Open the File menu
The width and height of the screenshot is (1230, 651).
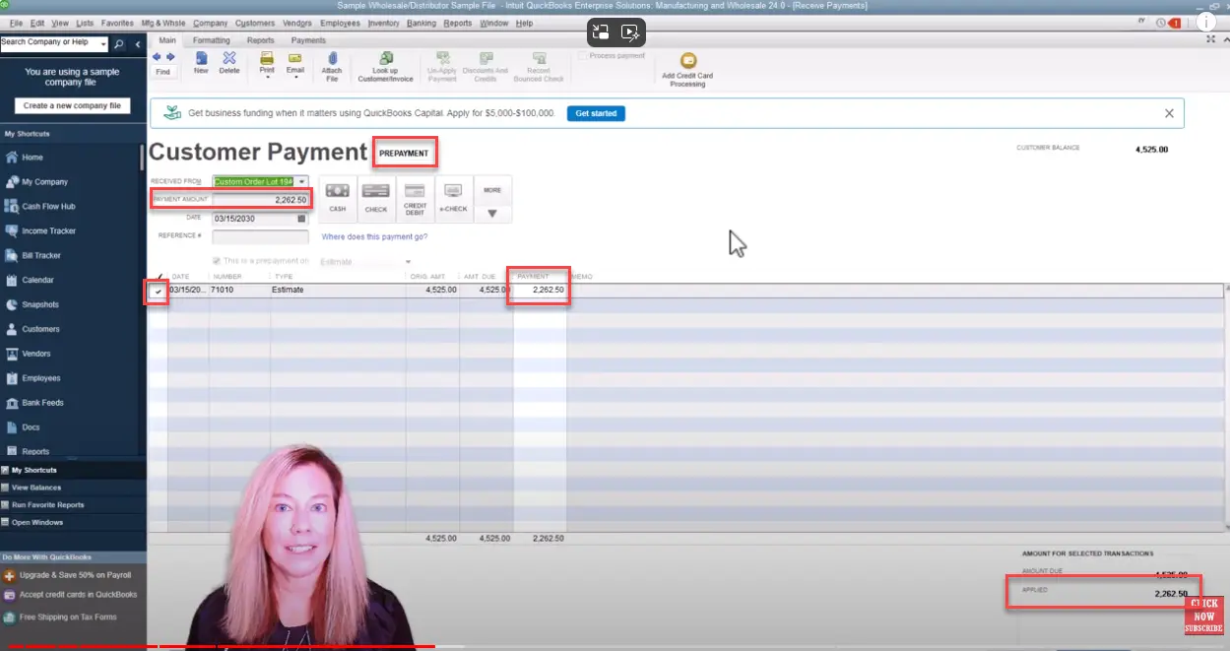click(16, 23)
